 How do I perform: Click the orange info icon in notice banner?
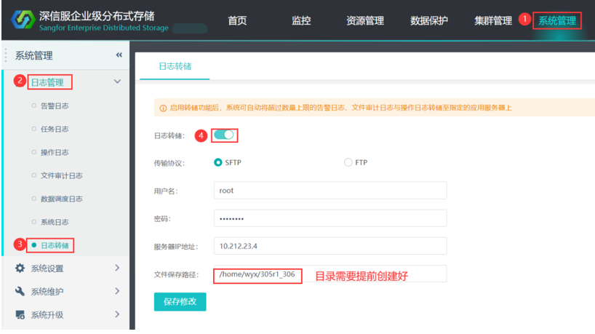click(163, 108)
